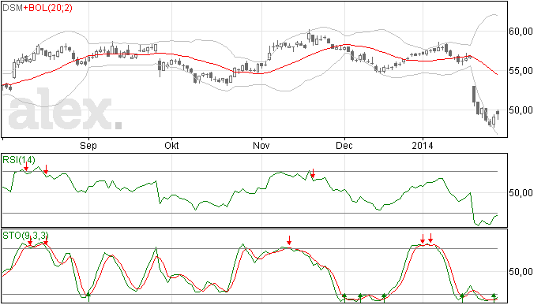This screenshot has width=545, height=305.
Task: Click the 50,00 value on the RSI axis
Action: coord(521,192)
